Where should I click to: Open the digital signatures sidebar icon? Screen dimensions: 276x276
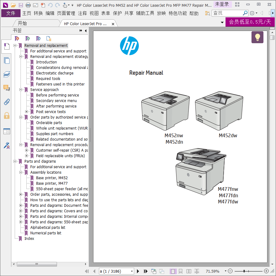pyautogui.click(x=6, y=146)
